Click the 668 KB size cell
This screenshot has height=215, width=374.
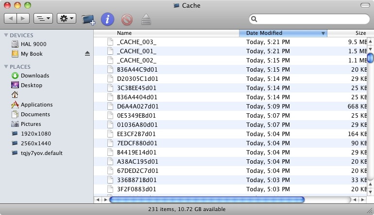(357, 107)
